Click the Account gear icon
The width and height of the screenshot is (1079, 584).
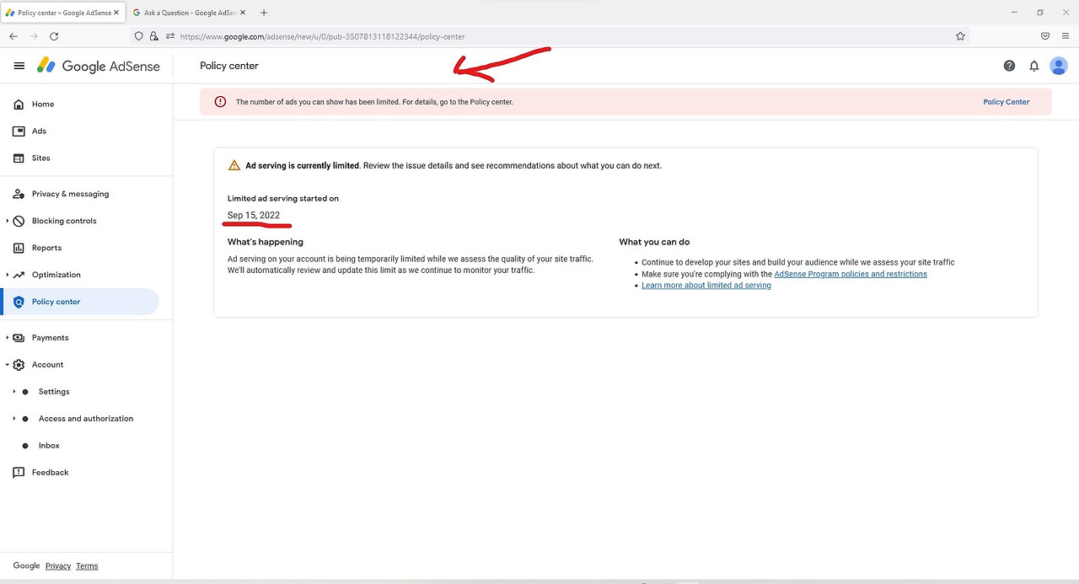click(x=19, y=365)
